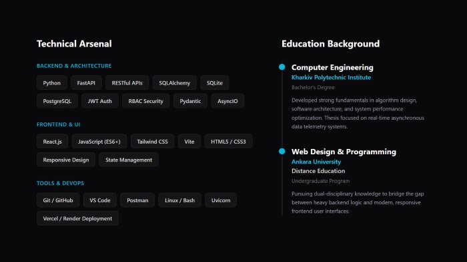Click the Tailwind CSS badge

click(x=153, y=142)
